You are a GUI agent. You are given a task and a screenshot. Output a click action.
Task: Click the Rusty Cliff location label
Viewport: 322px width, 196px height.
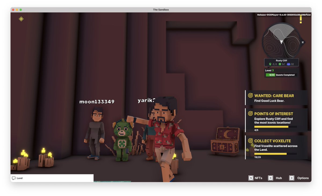click(x=281, y=60)
